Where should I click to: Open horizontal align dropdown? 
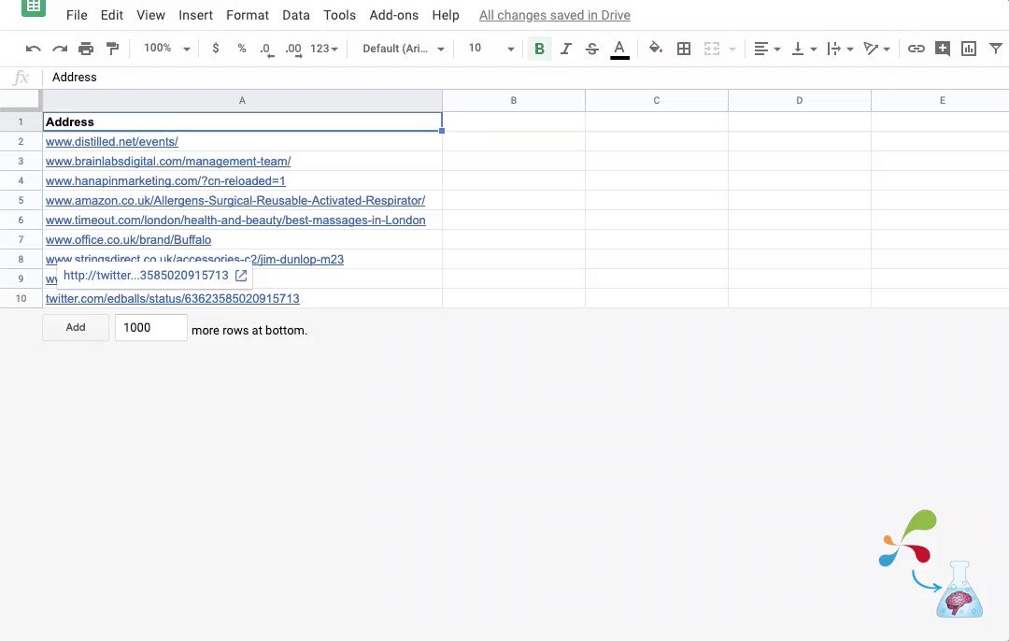pos(767,49)
